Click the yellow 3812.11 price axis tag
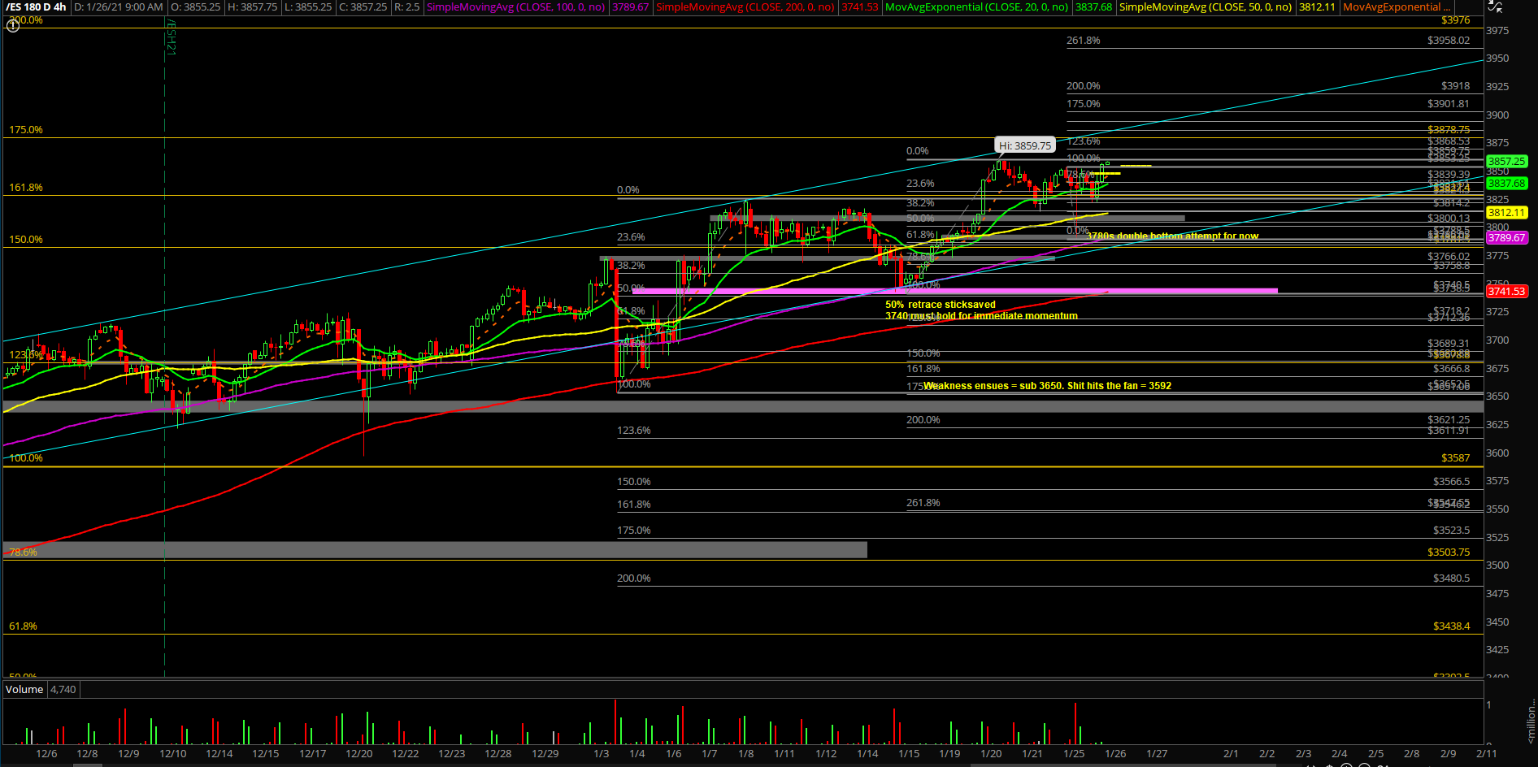Image resolution: width=1538 pixels, height=767 pixels. point(1507,212)
